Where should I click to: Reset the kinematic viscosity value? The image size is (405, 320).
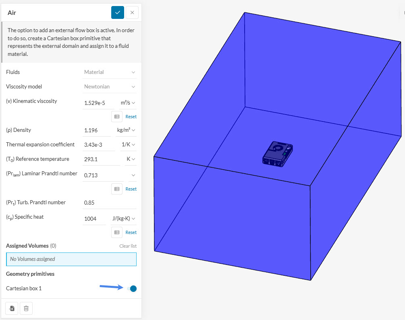click(x=131, y=117)
